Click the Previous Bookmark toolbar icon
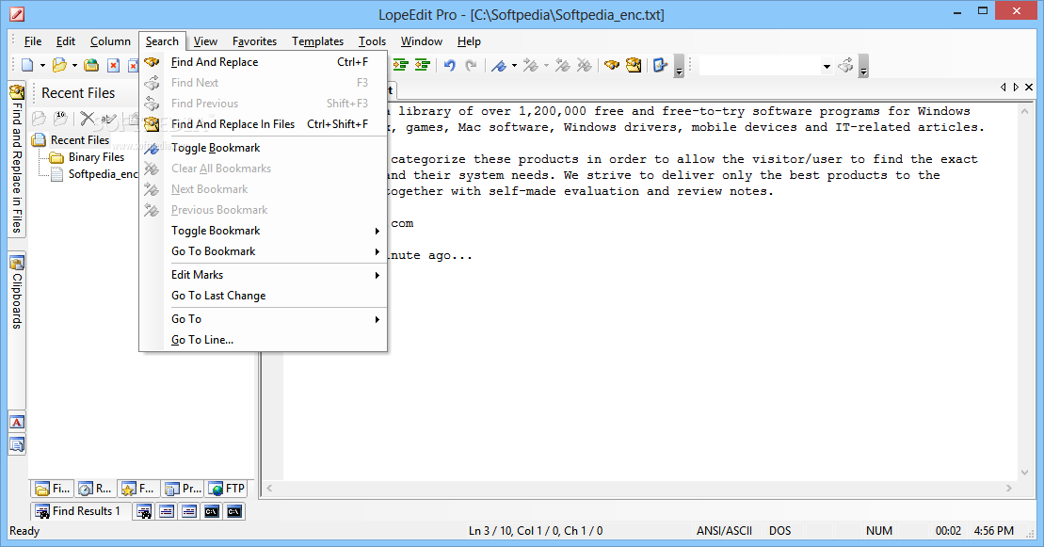The height and width of the screenshot is (547, 1044). tap(563, 65)
